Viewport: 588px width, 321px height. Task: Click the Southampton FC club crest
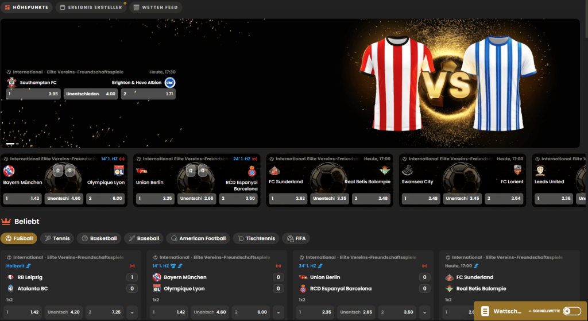click(x=11, y=82)
